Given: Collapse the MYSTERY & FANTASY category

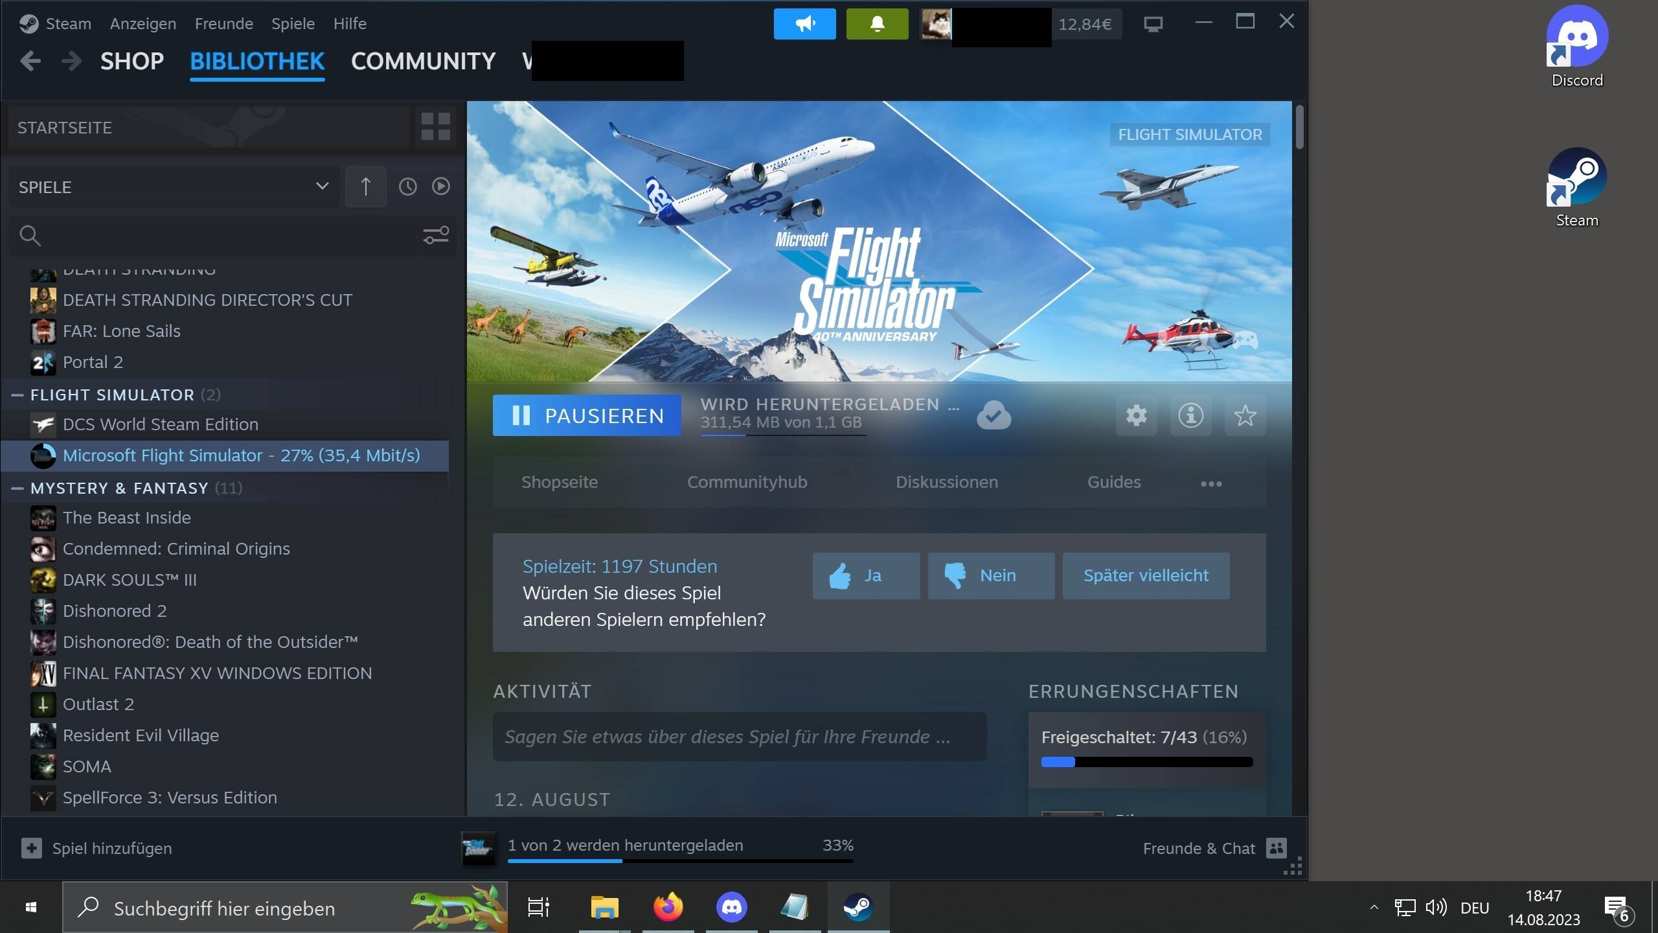Looking at the screenshot, I should click(18, 488).
